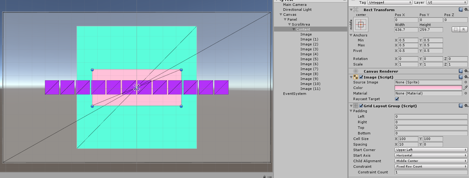The width and height of the screenshot is (469, 178).
Task: Collapse the Padding foldout
Action: pos(351,111)
